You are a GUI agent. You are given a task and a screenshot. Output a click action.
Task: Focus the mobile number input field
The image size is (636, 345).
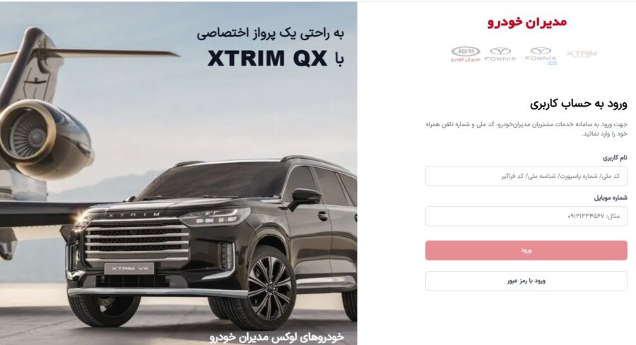click(x=526, y=216)
